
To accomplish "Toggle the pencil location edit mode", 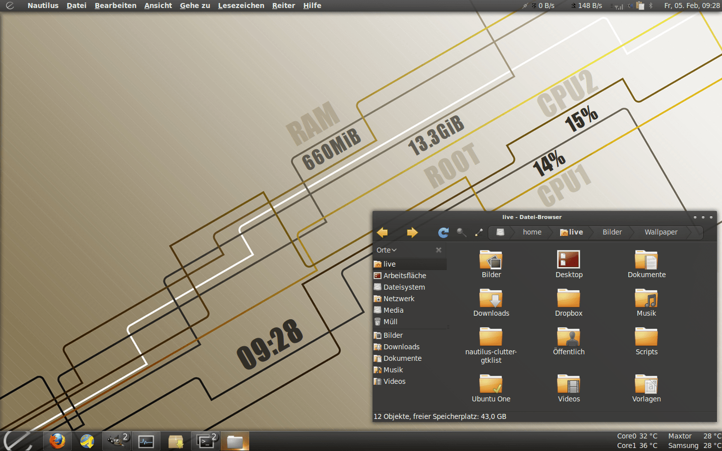I will [479, 232].
